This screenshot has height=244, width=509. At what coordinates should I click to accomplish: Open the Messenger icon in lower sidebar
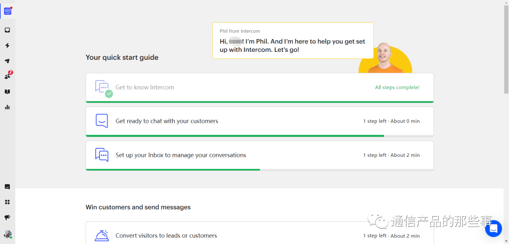point(7,187)
